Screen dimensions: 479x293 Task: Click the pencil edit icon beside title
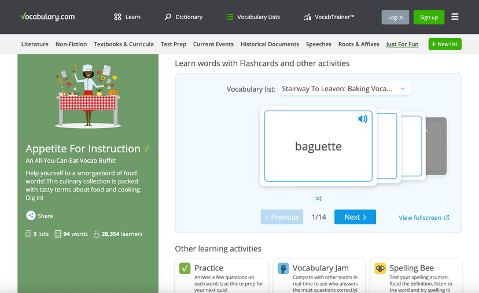coord(147,149)
